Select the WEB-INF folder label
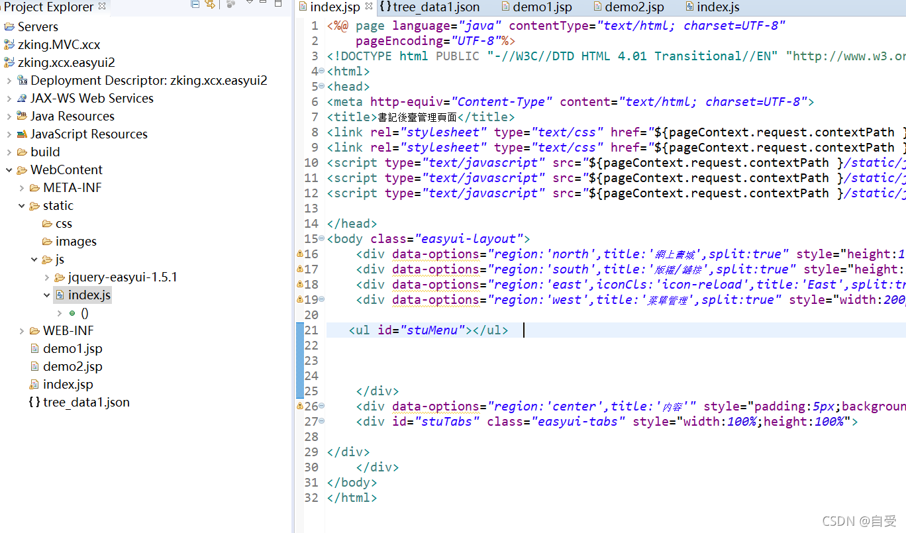Image resolution: width=906 pixels, height=533 pixels. [x=68, y=331]
